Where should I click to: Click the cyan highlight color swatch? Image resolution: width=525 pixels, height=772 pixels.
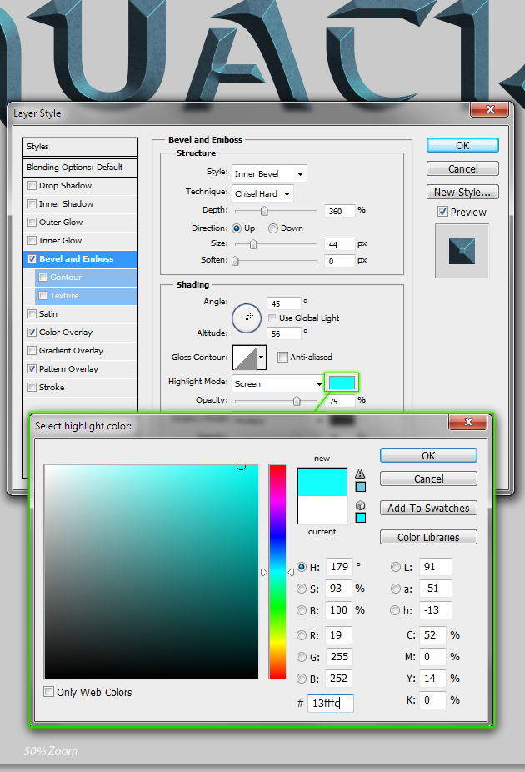coord(342,383)
